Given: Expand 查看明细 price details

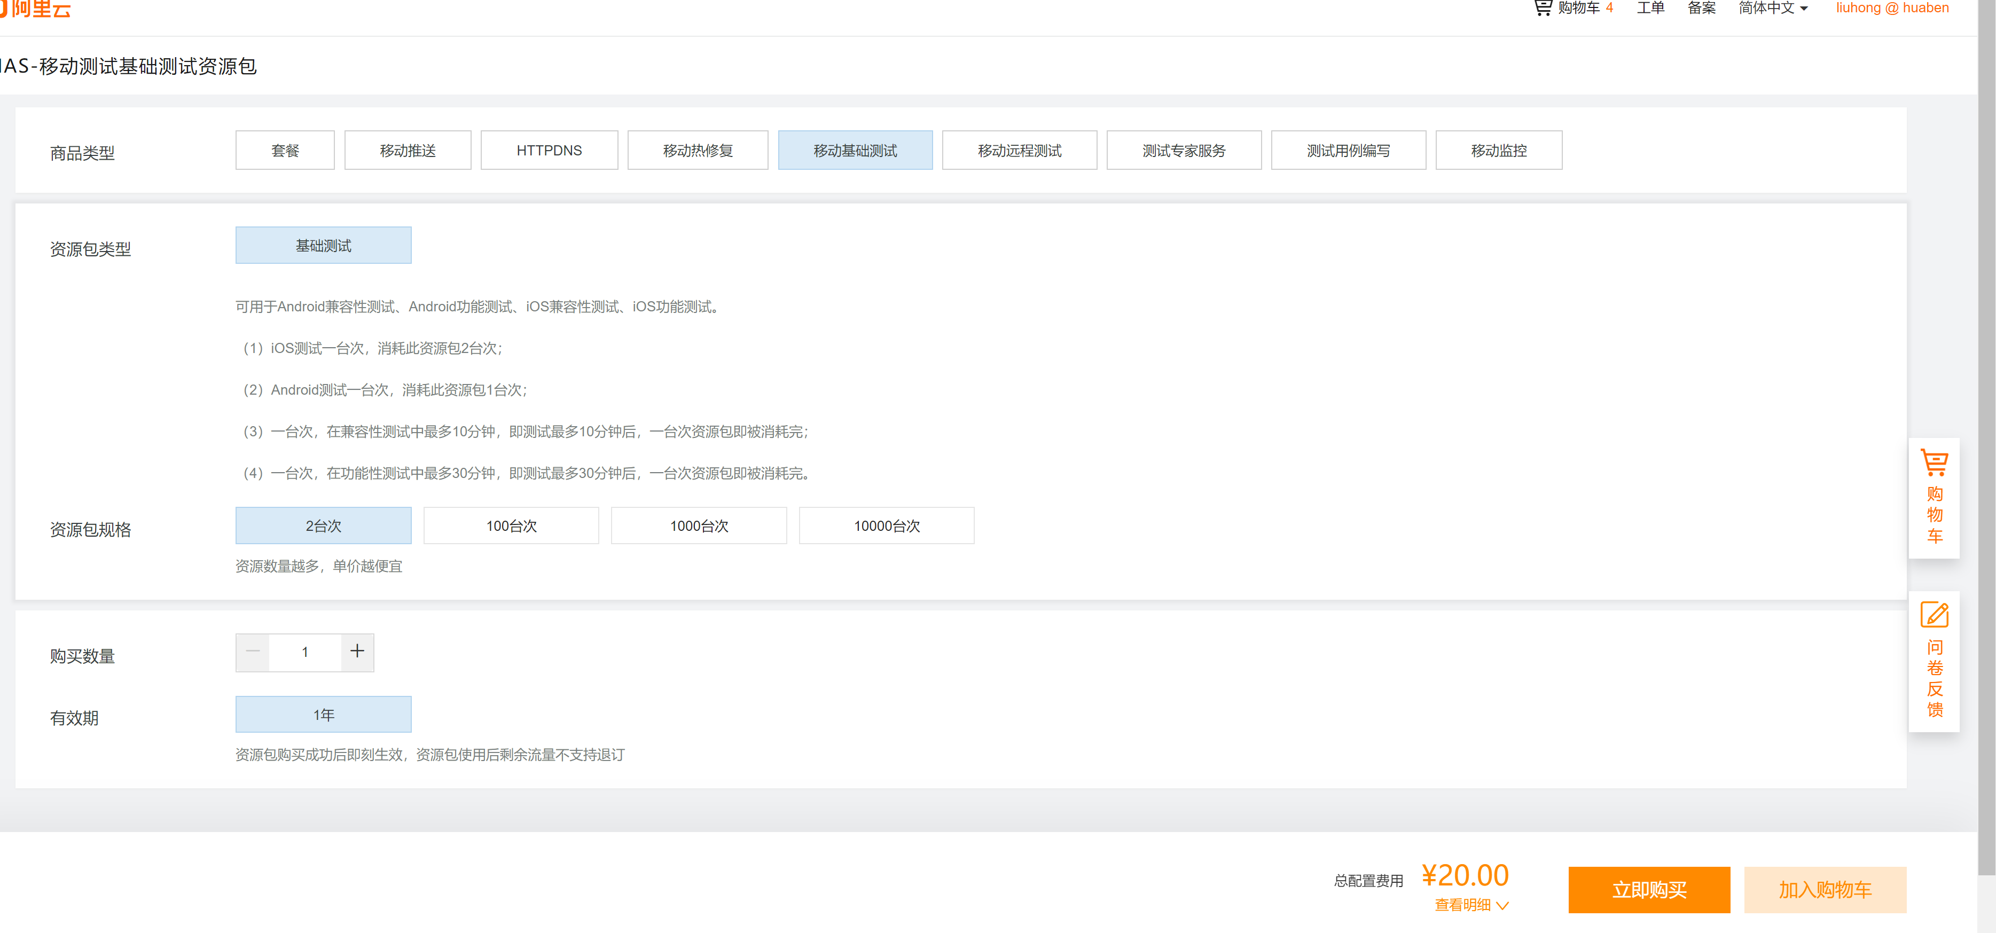Looking at the screenshot, I should 1471,904.
